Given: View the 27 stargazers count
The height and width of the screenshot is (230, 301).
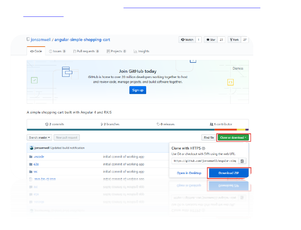Looking at the screenshot, I should 221,39.
